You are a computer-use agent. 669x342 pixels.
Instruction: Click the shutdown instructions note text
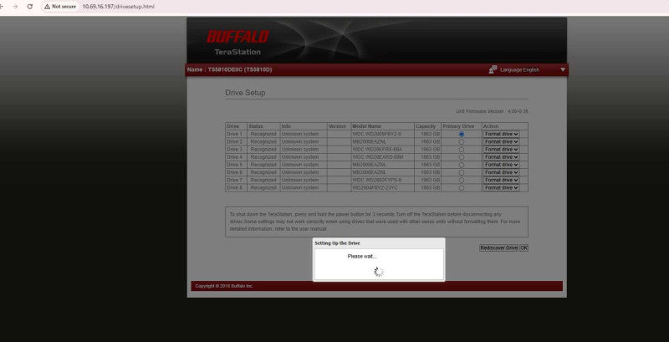point(375,222)
